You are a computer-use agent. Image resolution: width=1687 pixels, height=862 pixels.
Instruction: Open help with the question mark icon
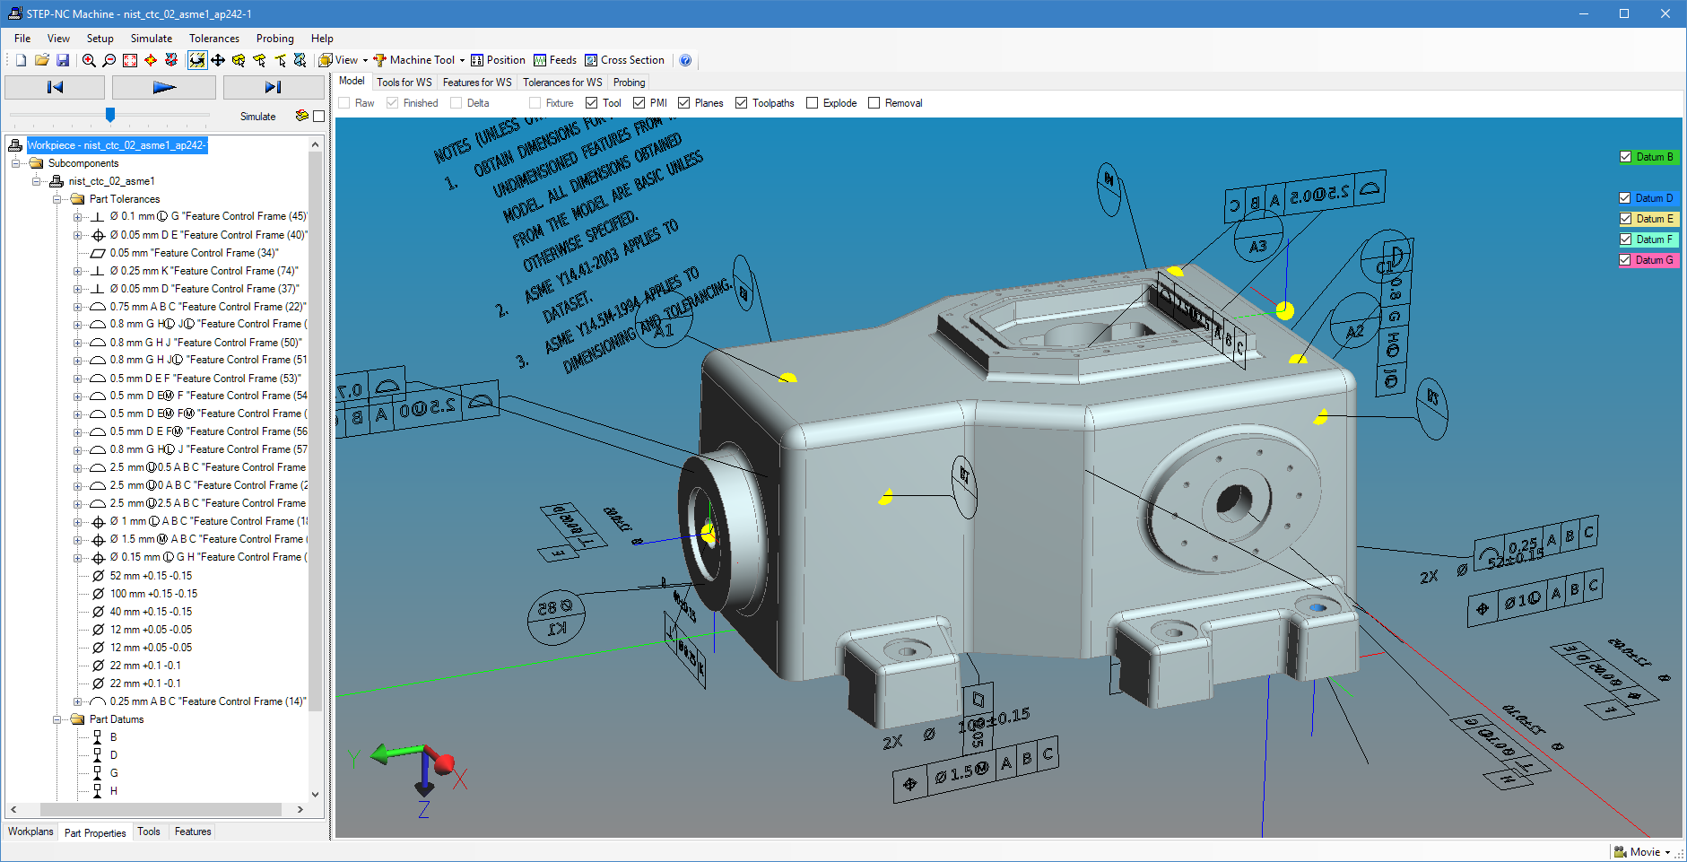pyautogui.click(x=685, y=60)
